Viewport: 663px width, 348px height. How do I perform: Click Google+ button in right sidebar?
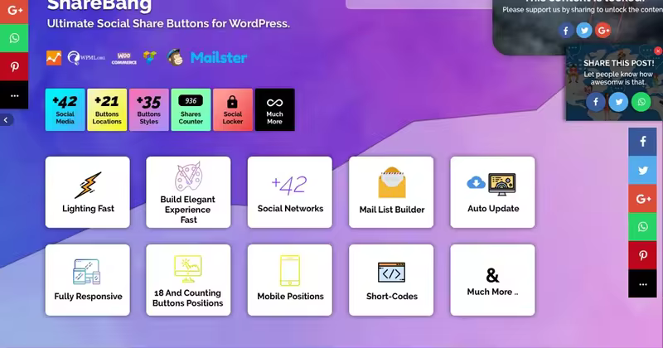tap(643, 198)
